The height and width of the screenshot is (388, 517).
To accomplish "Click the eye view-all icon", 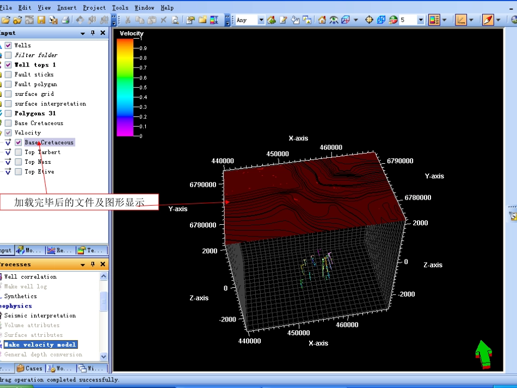I will point(334,20).
